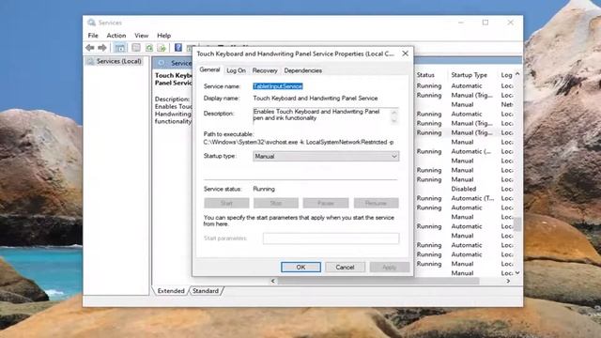This screenshot has width=601, height=338.
Task: Open the Startup type dropdown
Action: pyautogui.click(x=326, y=157)
